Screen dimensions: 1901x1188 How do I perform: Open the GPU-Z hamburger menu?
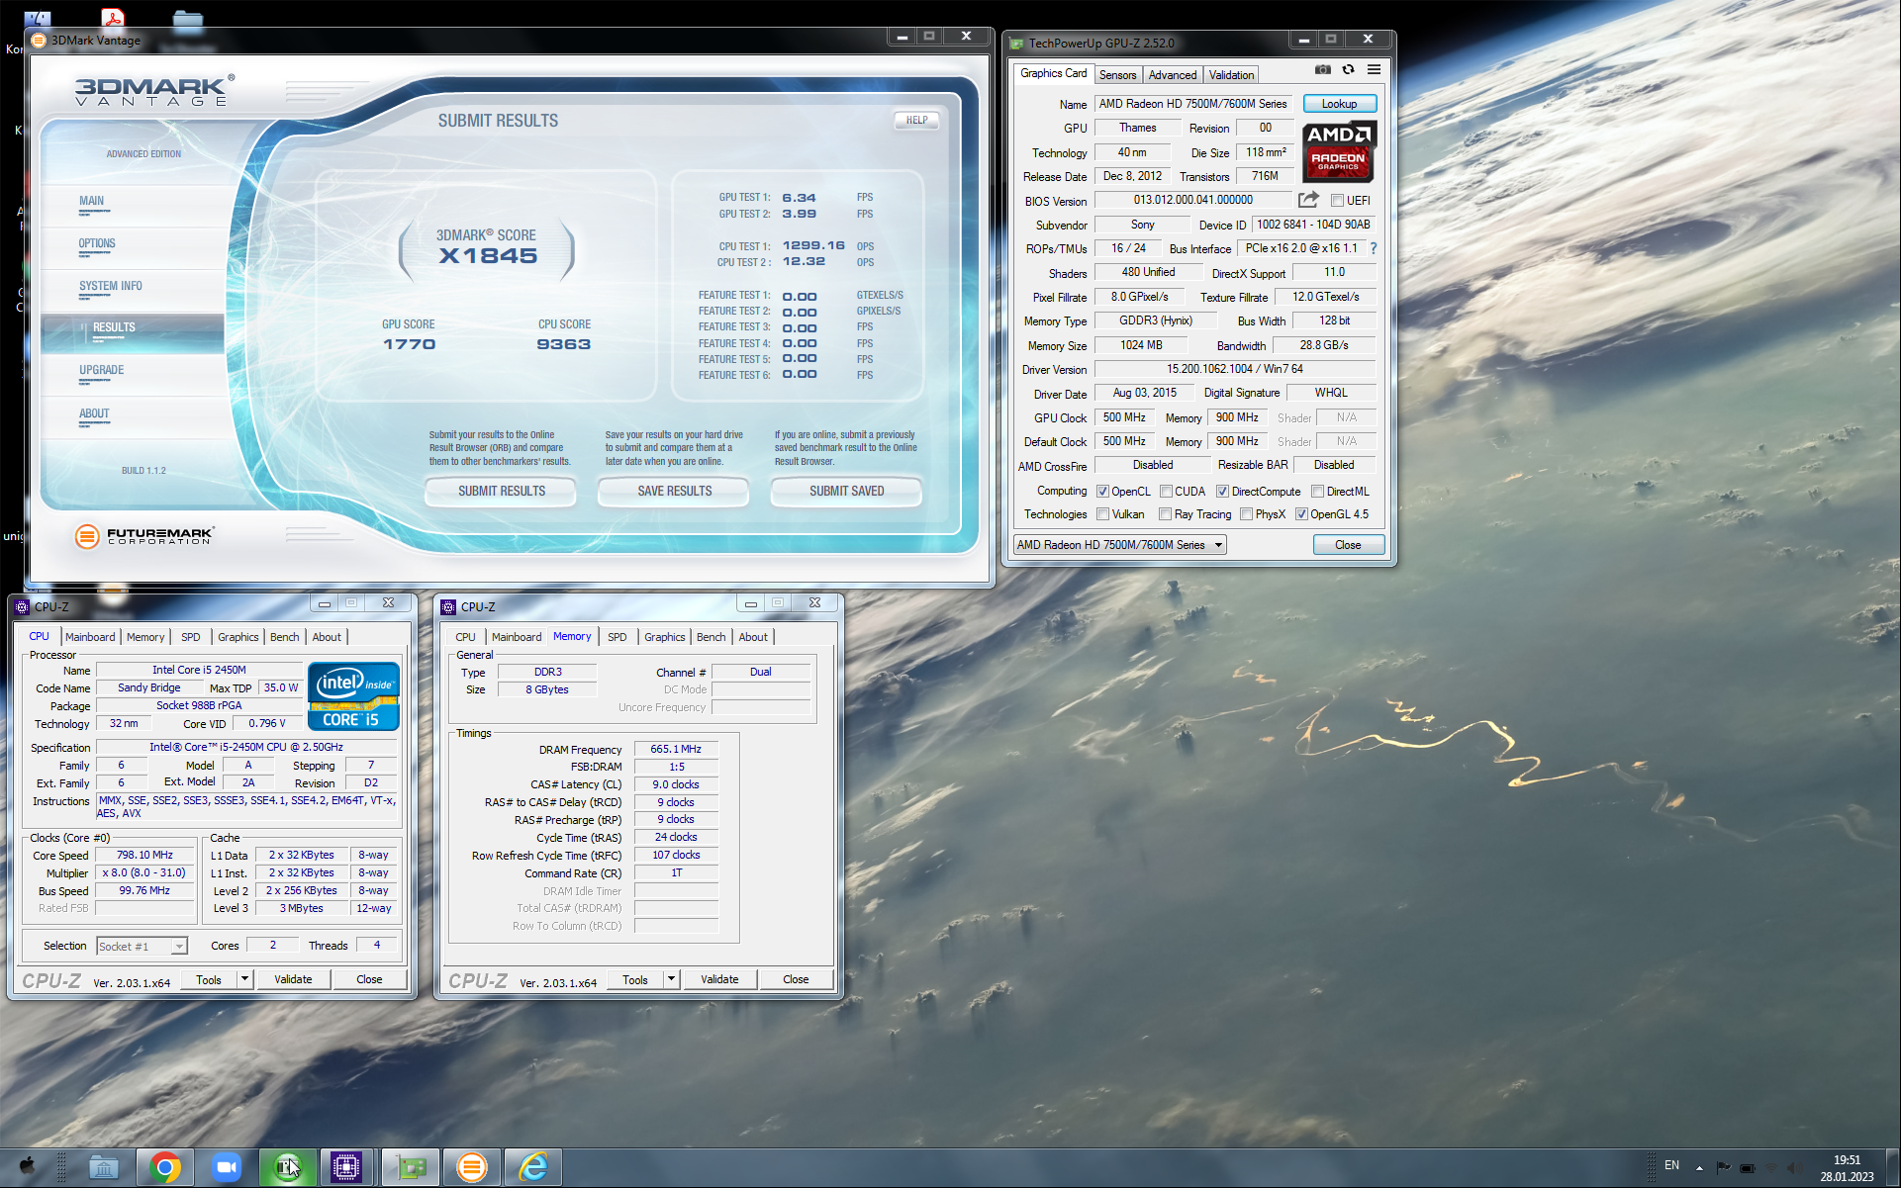coord(1374,70)
